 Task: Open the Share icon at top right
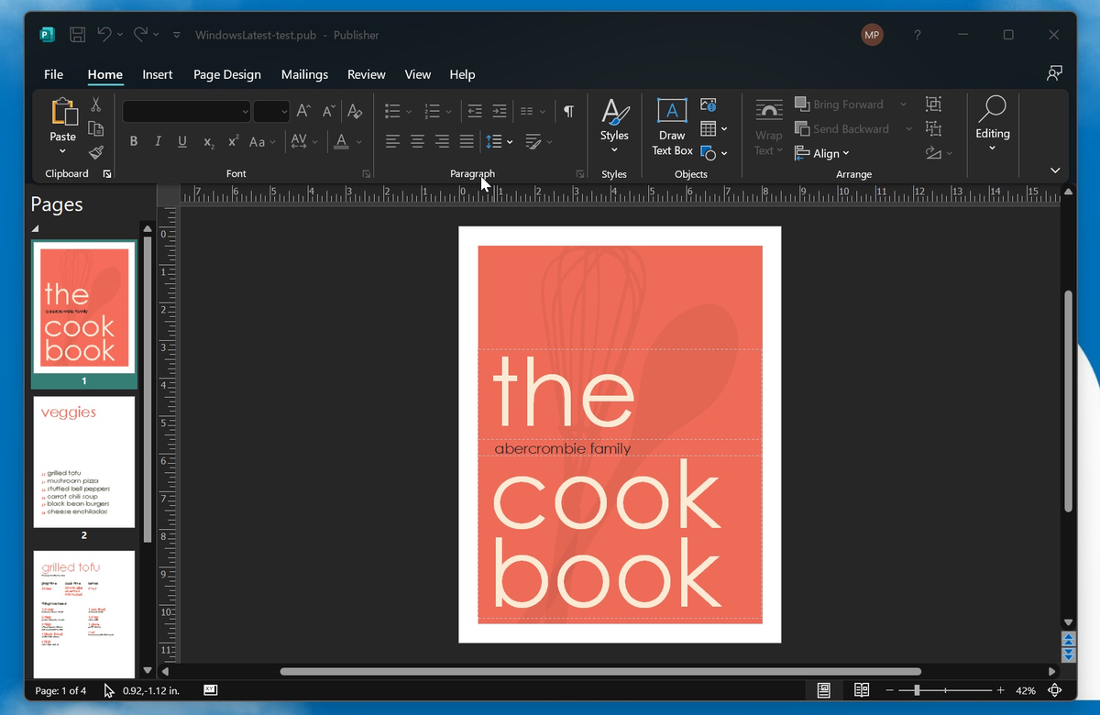point(1054,74)
